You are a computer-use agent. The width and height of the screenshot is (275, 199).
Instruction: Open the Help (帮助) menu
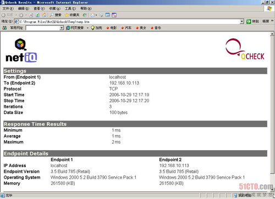86,8
